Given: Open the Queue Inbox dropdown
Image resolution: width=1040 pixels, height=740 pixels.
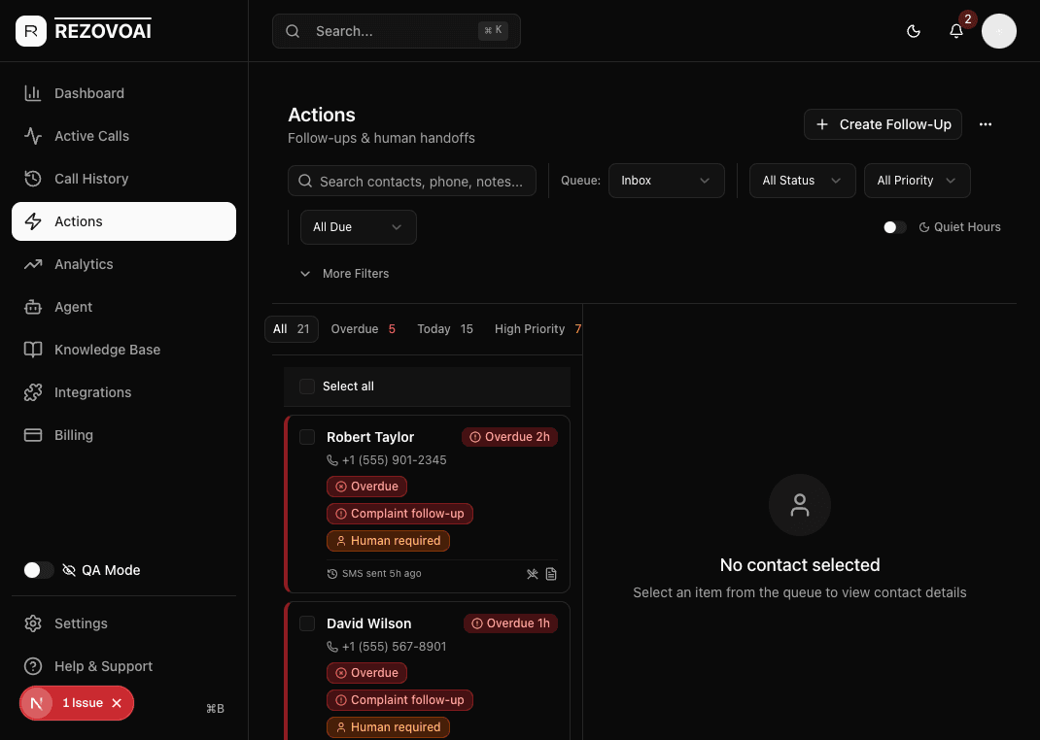Looking at the screenshot, I should coord(666,181).
